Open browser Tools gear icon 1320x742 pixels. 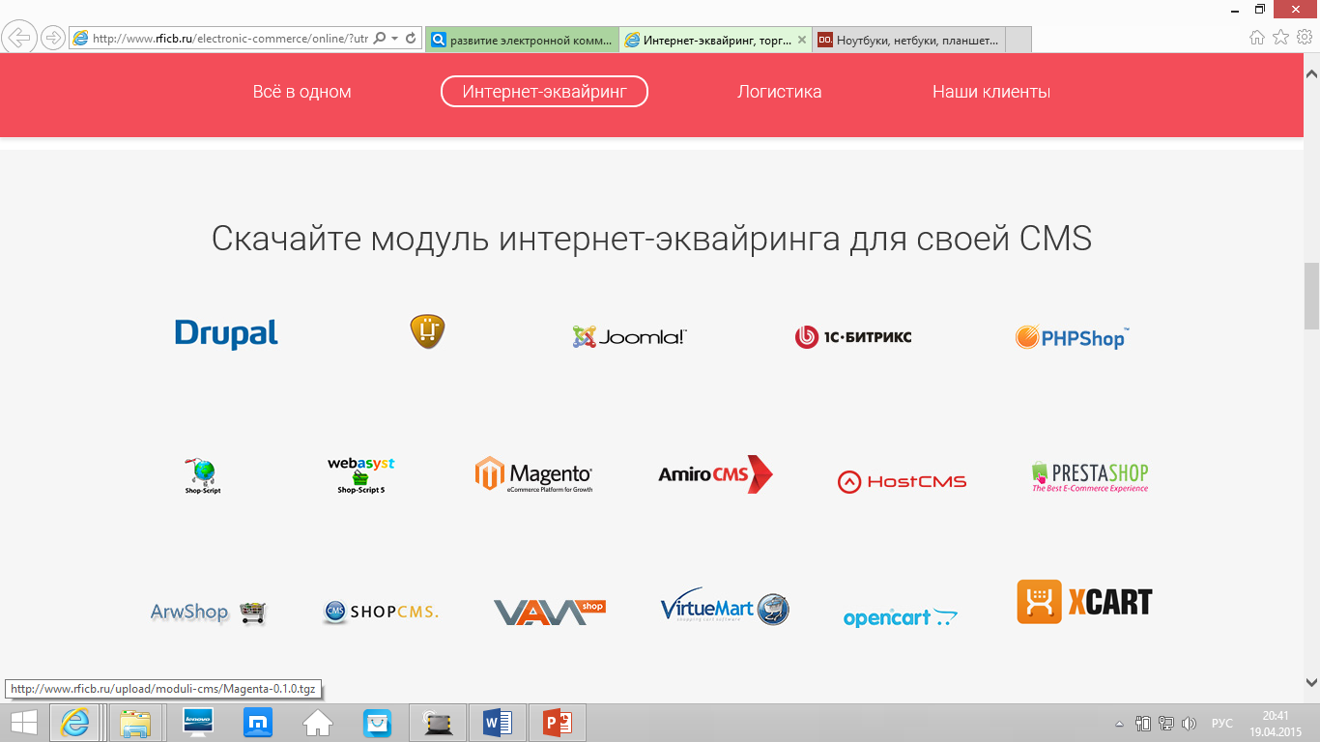click(1304, 38)
